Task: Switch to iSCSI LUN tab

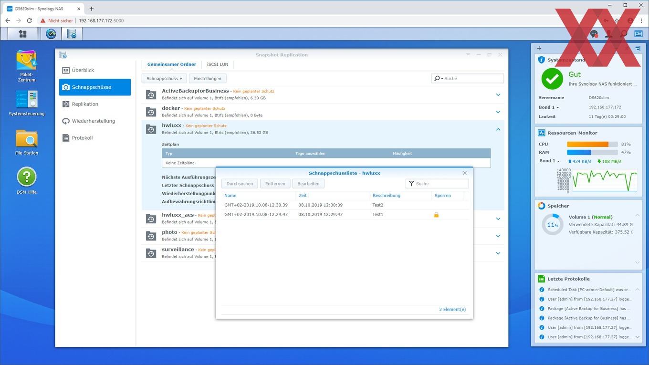Action: point(218,64)
